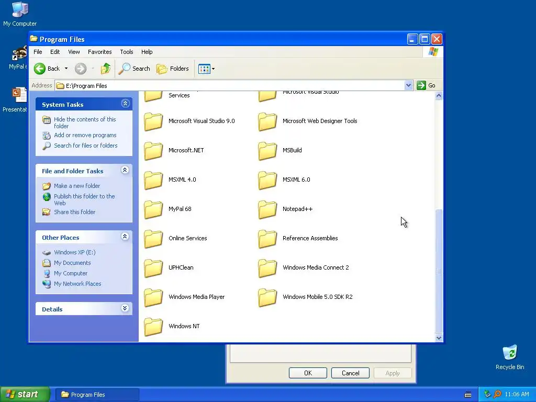Expand the Address bar dropdown arrow
536x402 pixels.
pyautogui.click(x=408, y=85)
